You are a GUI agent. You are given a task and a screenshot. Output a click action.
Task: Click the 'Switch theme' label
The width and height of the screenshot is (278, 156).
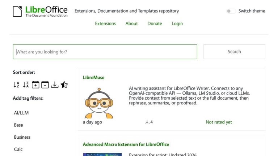(252, 11)
